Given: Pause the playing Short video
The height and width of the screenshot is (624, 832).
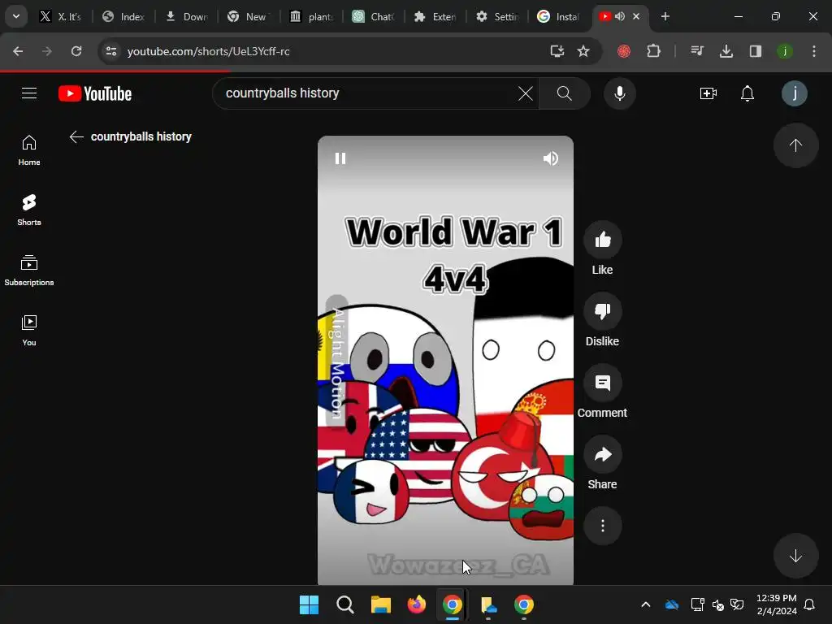Looking at the screenshot, I should click(x=340, y=158).
